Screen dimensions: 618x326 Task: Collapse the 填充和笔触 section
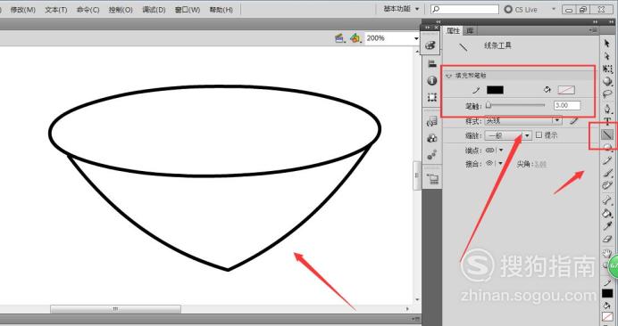tap(448, 76)
